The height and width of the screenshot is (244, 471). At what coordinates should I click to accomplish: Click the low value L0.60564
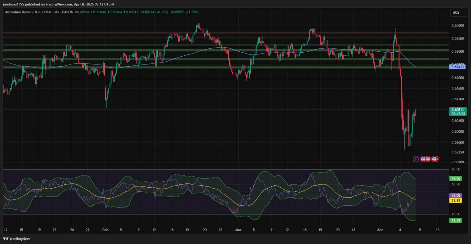point(115,12)
